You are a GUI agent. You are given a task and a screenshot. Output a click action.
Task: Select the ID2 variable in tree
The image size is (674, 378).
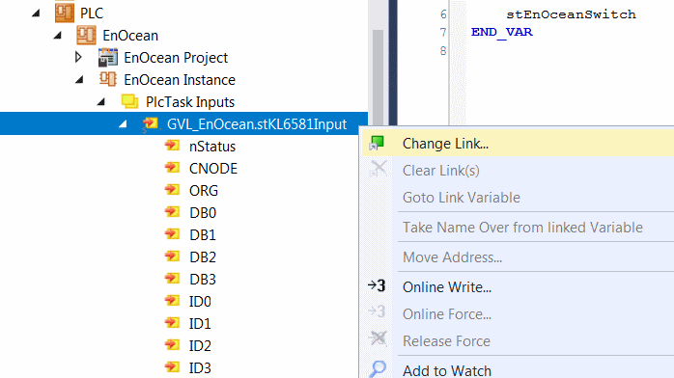pos(200,346)
